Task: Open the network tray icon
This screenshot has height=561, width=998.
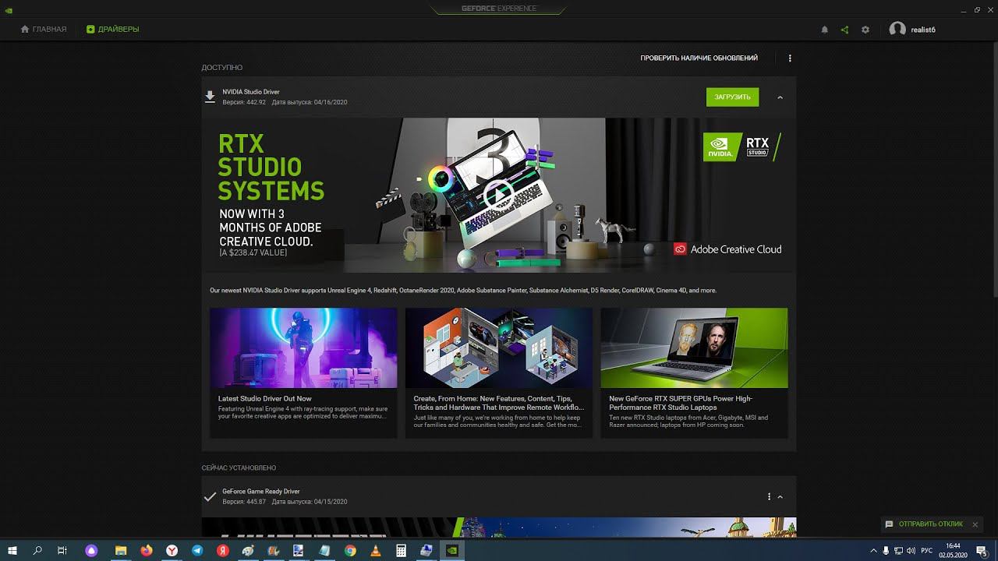Action: click(x=897, y=551)
